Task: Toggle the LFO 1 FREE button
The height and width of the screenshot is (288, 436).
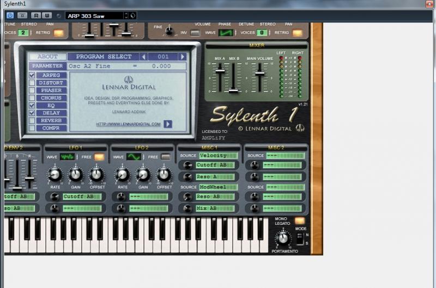Action: pos(99,157)
